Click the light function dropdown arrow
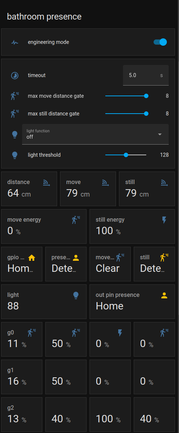 (160, 134)
